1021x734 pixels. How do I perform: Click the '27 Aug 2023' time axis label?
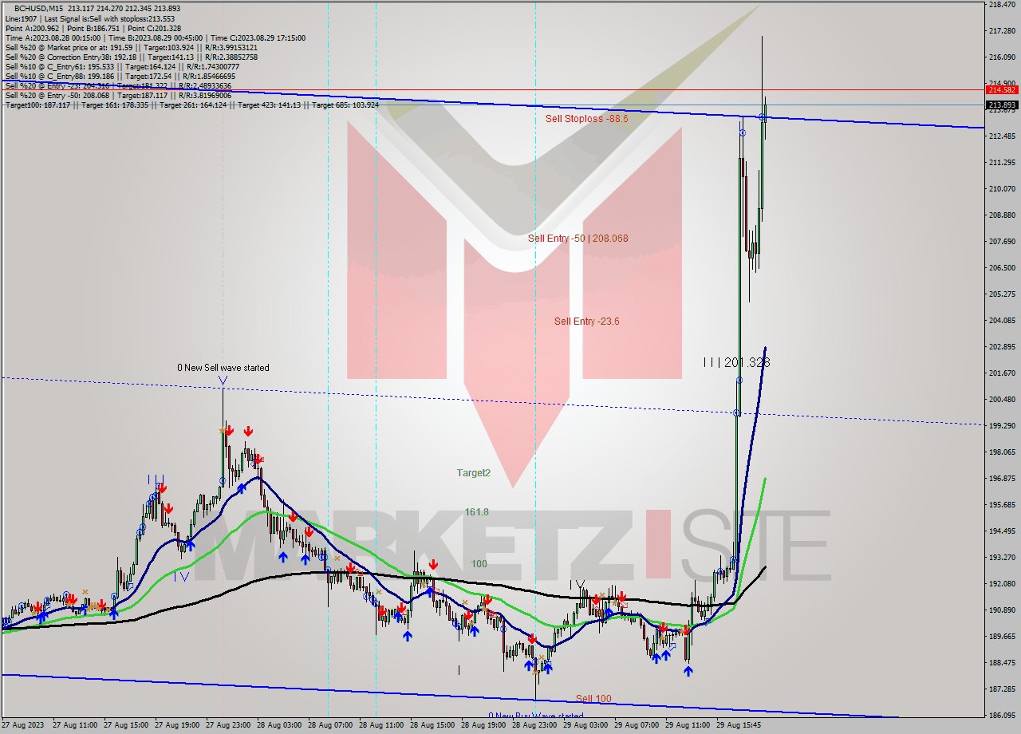23,725
